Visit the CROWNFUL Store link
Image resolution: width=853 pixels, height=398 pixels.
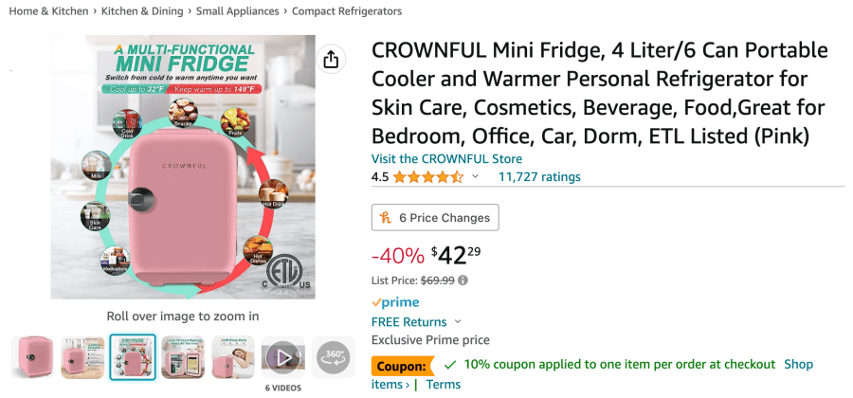(446, 159)
